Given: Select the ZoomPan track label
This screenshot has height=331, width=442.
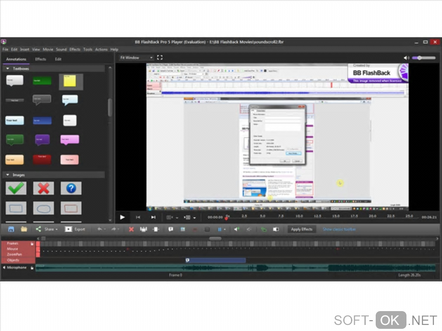Looking at the screenshot, I should (14, 254).
